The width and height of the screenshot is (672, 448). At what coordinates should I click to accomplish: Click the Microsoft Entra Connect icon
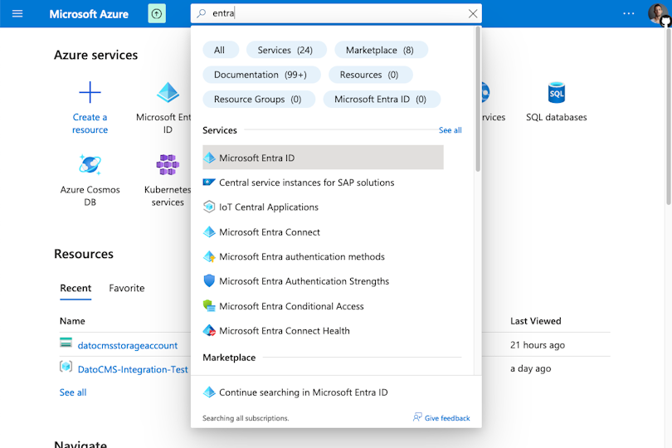pos(209,232)
